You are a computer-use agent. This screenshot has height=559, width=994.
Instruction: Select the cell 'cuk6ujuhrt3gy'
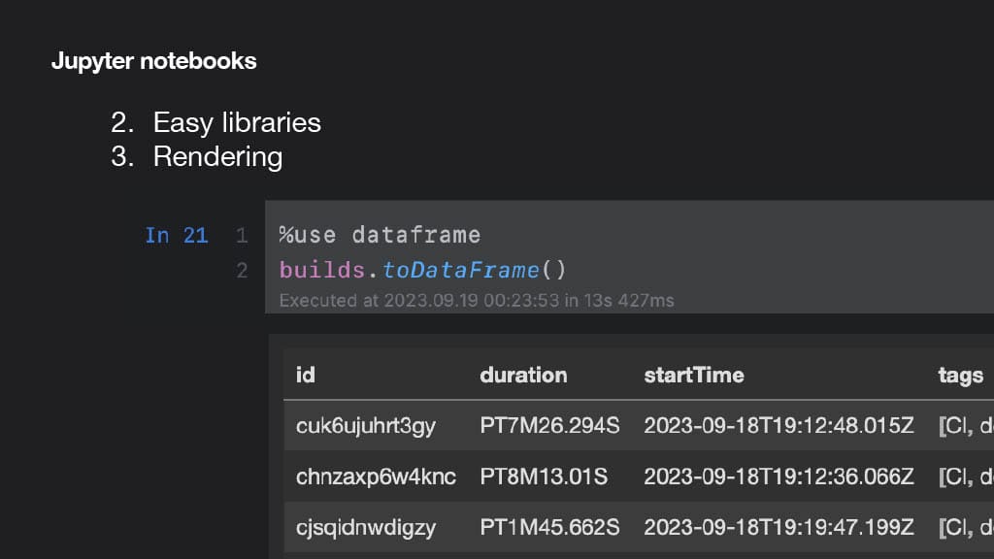coord(366,426)
